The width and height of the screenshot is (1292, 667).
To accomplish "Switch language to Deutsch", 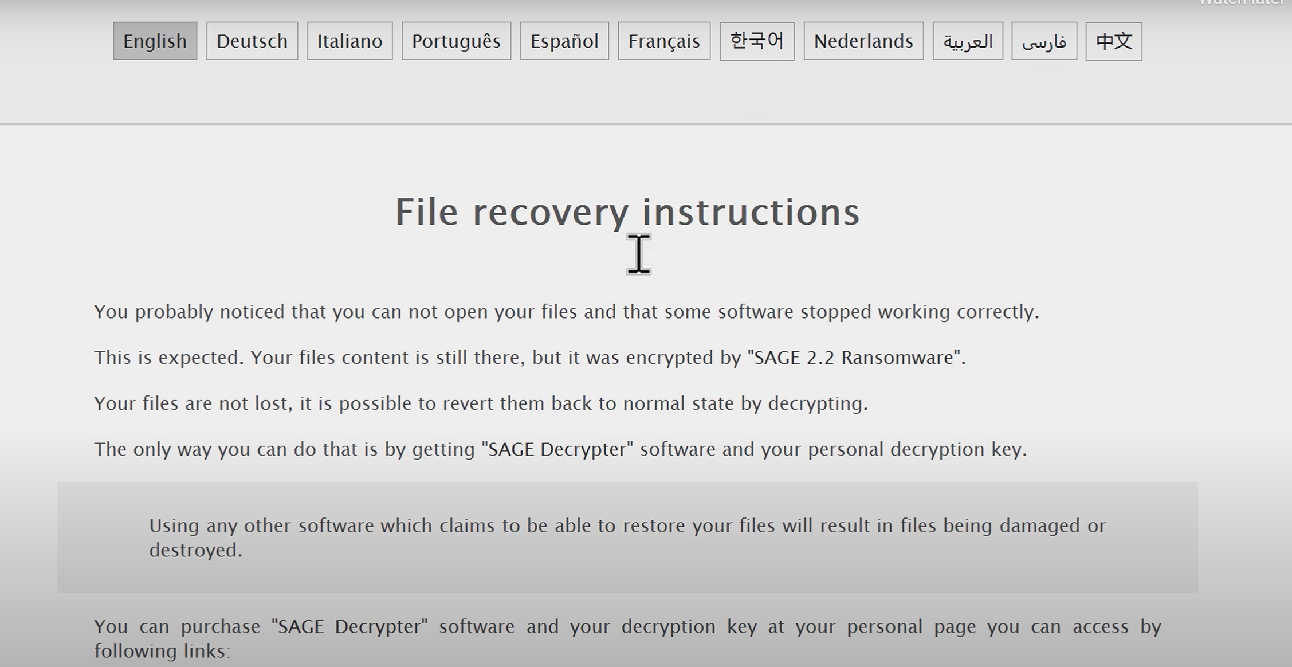I will (x=252, y=41).
